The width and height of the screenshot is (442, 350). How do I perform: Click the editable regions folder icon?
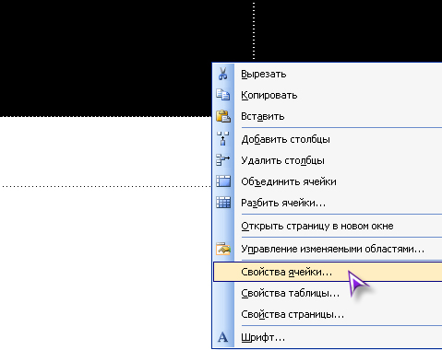point(223,249)
